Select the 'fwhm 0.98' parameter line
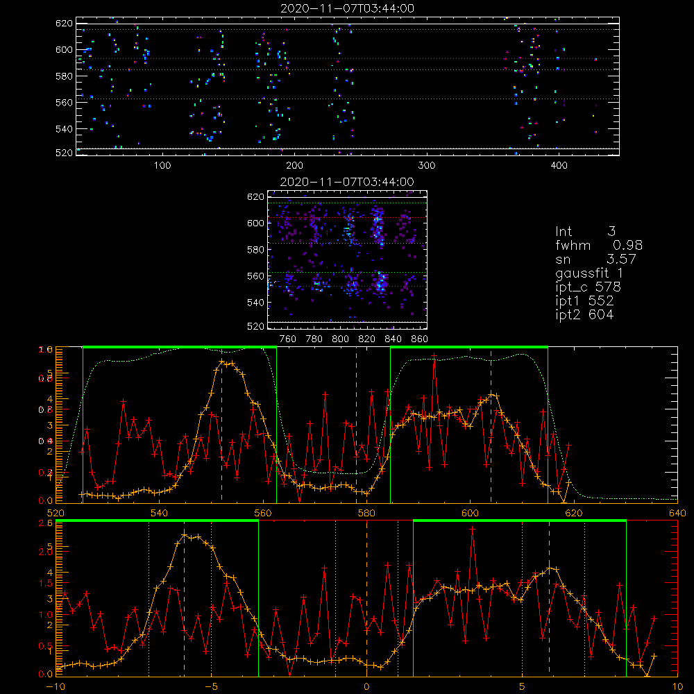The image size is (694, 694). 599,245
